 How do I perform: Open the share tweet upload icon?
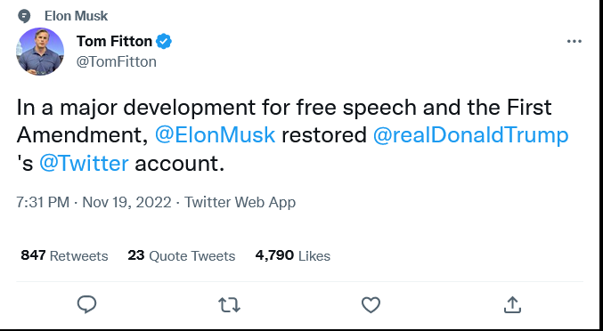point(513,304)
